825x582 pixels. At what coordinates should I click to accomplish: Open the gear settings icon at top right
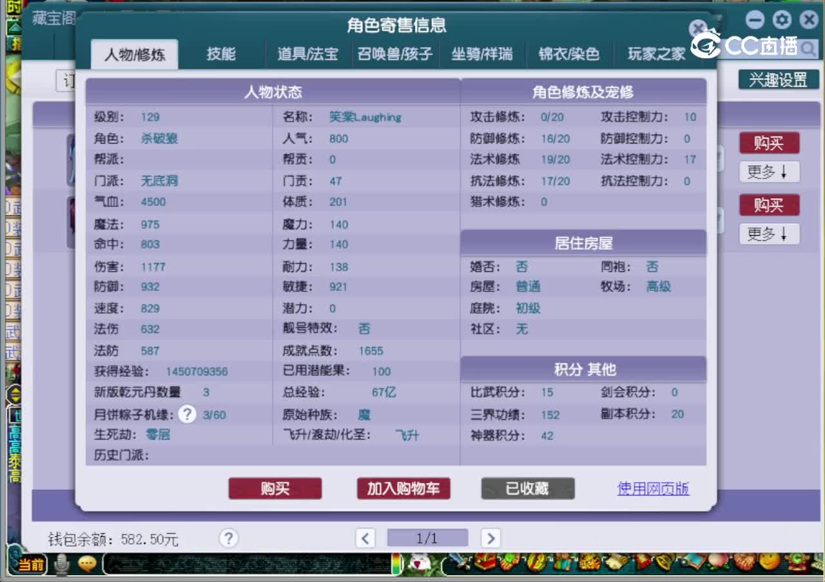782,19
